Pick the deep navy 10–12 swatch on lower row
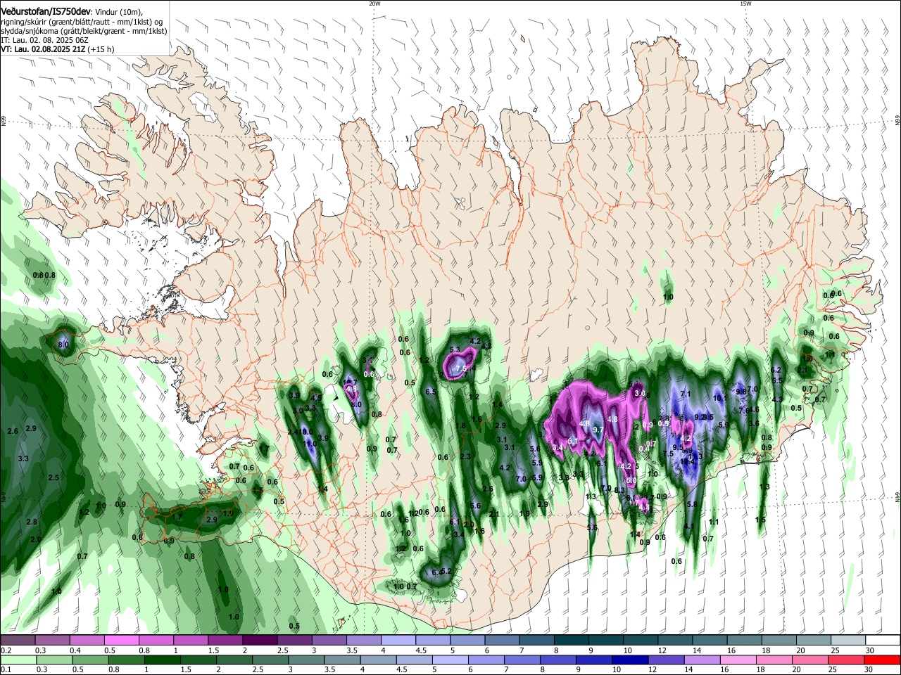 click(629, 660)
